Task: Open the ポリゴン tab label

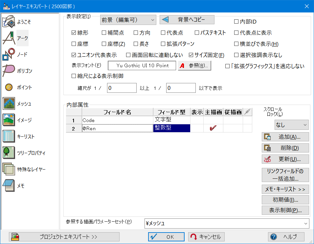Action: [24, 71]
